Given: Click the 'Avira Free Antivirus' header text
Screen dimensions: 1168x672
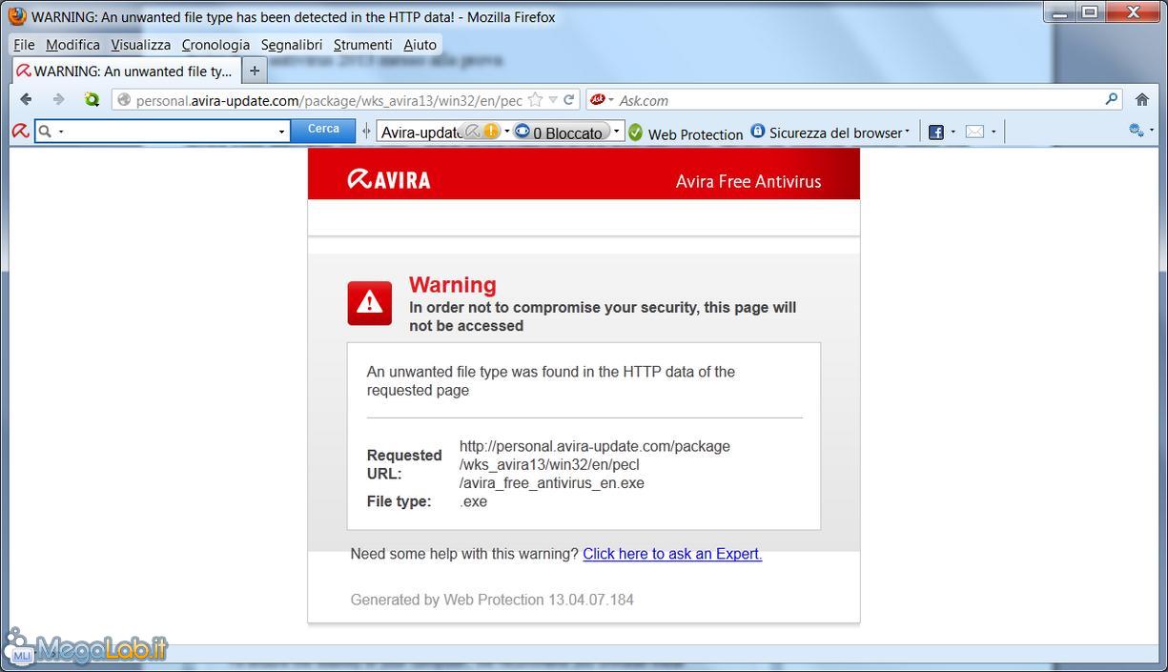Looking at the screenshot, I should coord(748,181).
